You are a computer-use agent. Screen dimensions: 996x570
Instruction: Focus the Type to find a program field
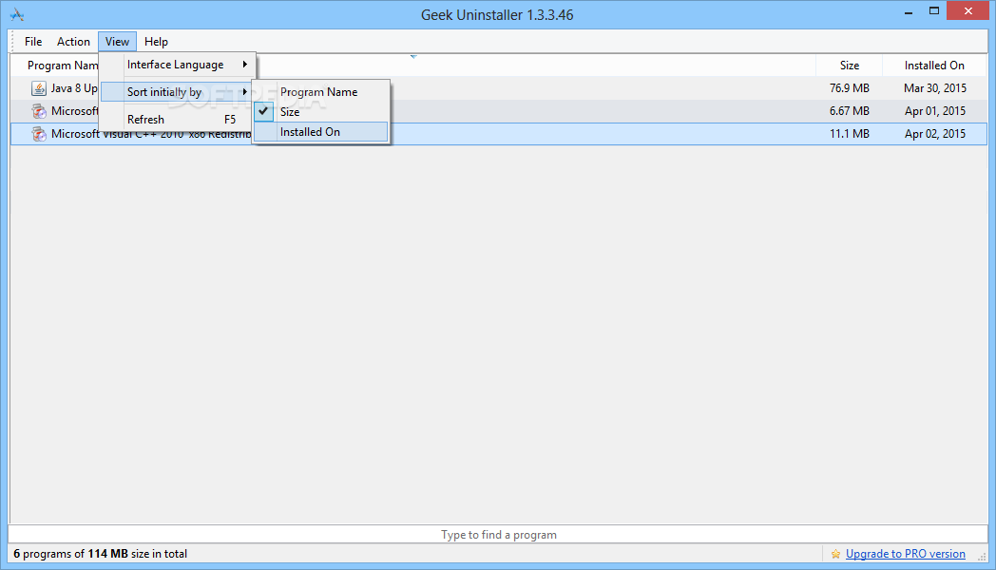[498, 535]
